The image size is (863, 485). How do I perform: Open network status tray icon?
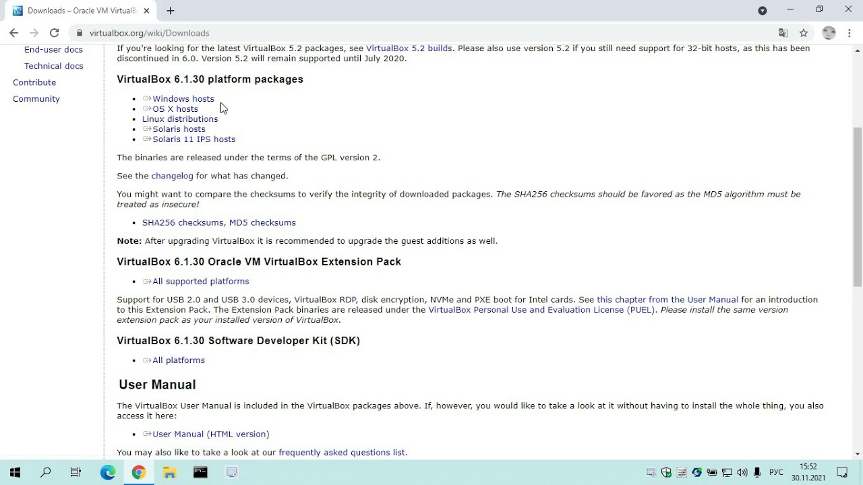coord(727,472)
